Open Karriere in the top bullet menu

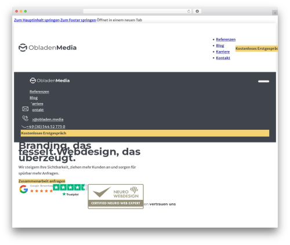pyautogui.click(x=223, y=52)
